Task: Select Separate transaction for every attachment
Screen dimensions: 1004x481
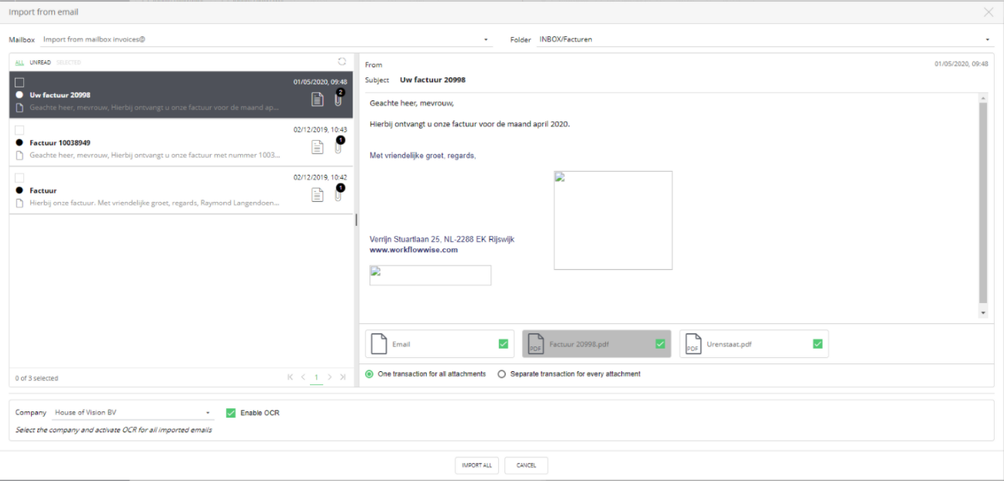Action: point(502,374)
